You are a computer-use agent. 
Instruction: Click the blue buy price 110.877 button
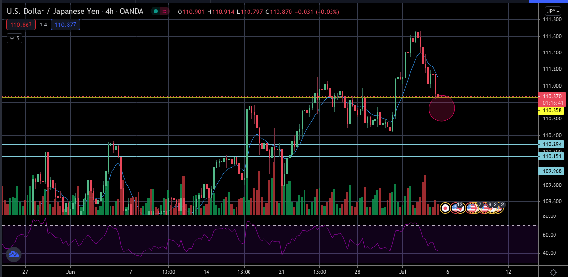pyautogui.click(x=67, y=25)
